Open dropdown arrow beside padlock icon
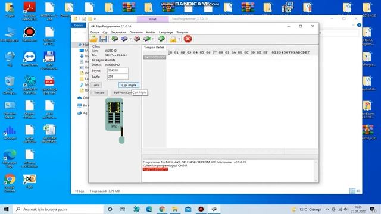This screenshot has height=214, width=381. (179, 39)
